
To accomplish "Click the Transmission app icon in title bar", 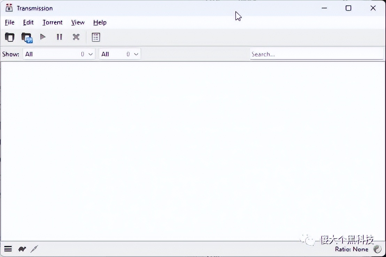I will [x=9, y=8].
